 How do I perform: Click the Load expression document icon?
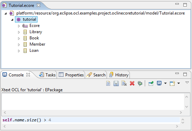click(x=124, y=83)
